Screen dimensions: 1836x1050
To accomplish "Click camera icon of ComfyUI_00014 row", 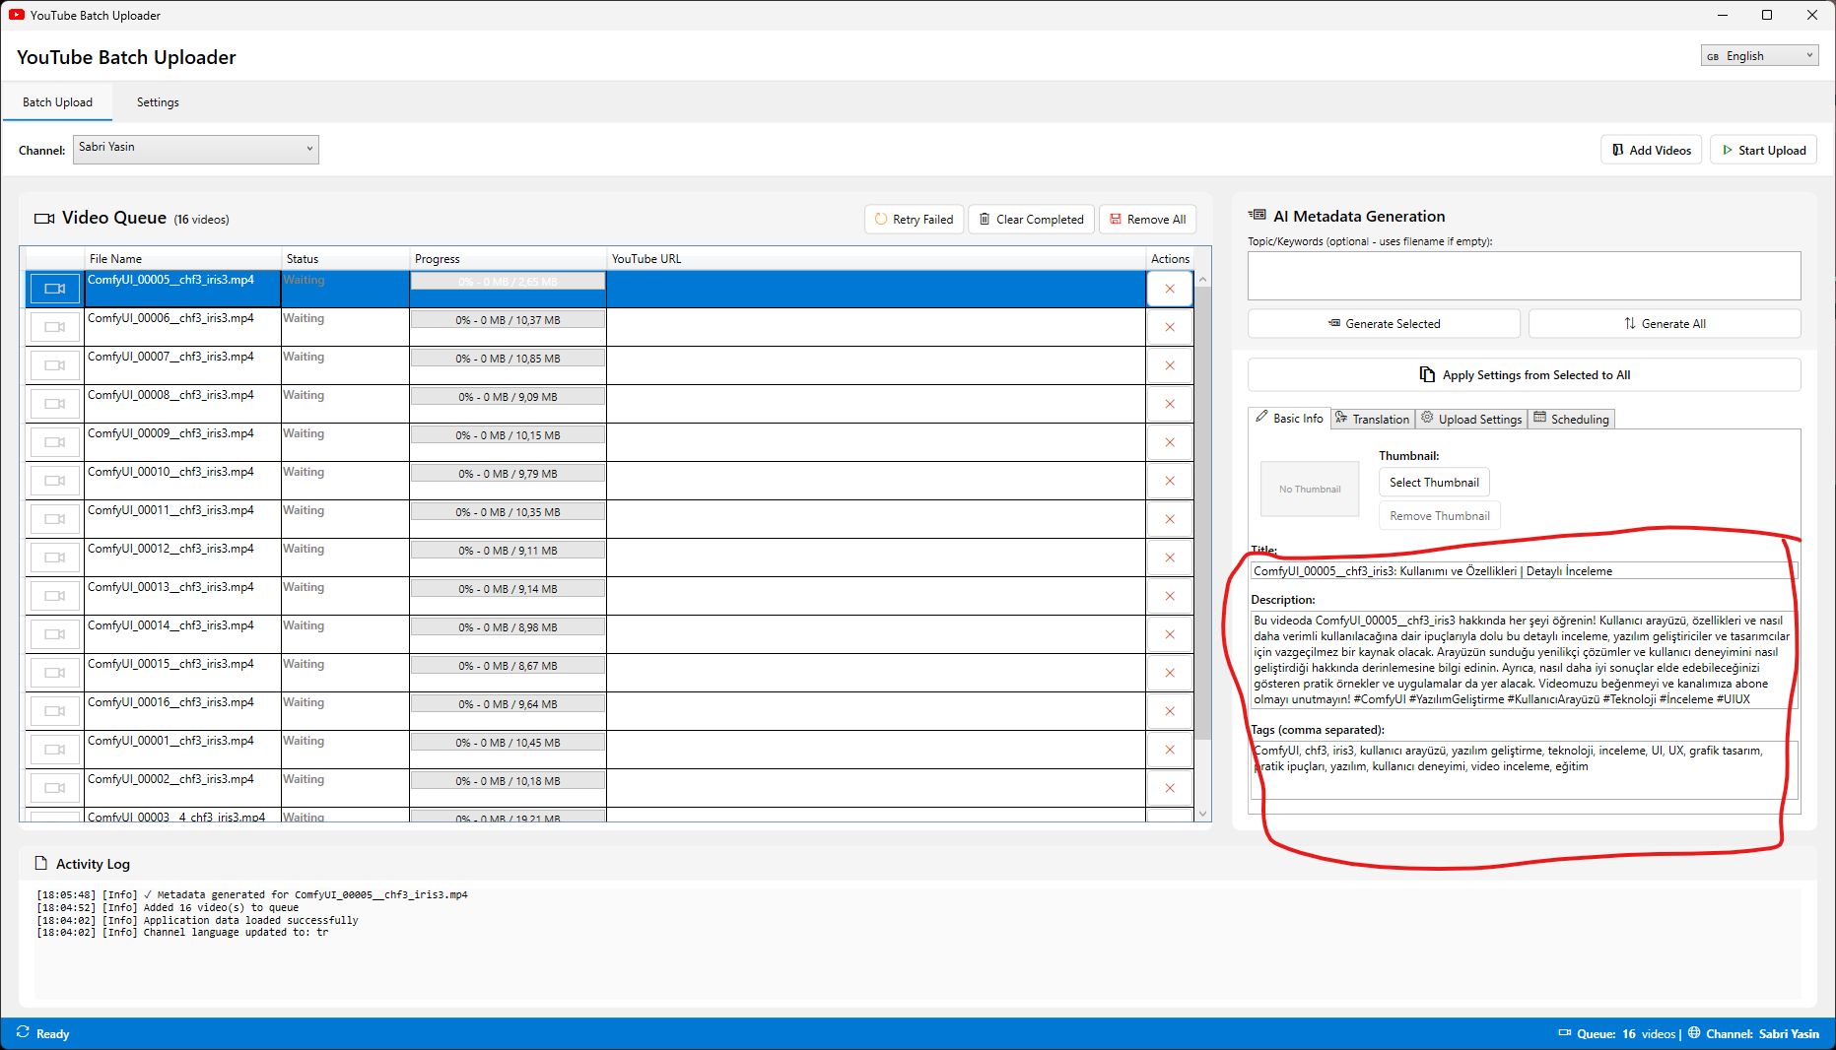I will pos(55,634).
